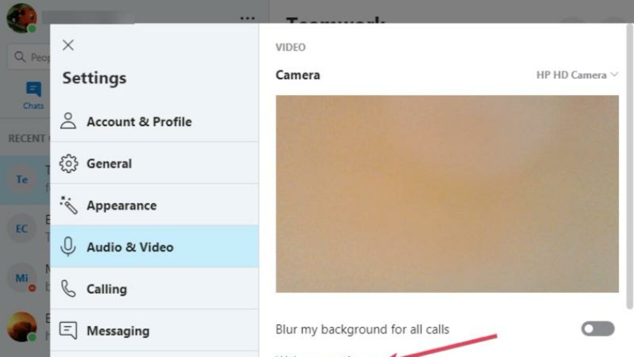Click the General gear icon
This screenshot has width=634, height=357.
pos(68,164)
